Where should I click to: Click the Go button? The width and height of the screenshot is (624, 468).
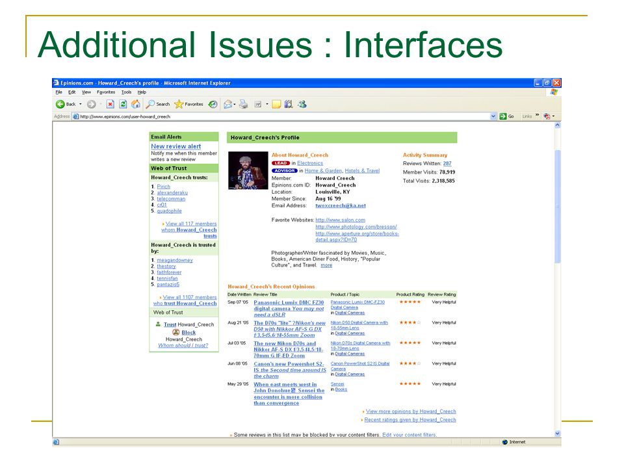(x=506, y=116)
